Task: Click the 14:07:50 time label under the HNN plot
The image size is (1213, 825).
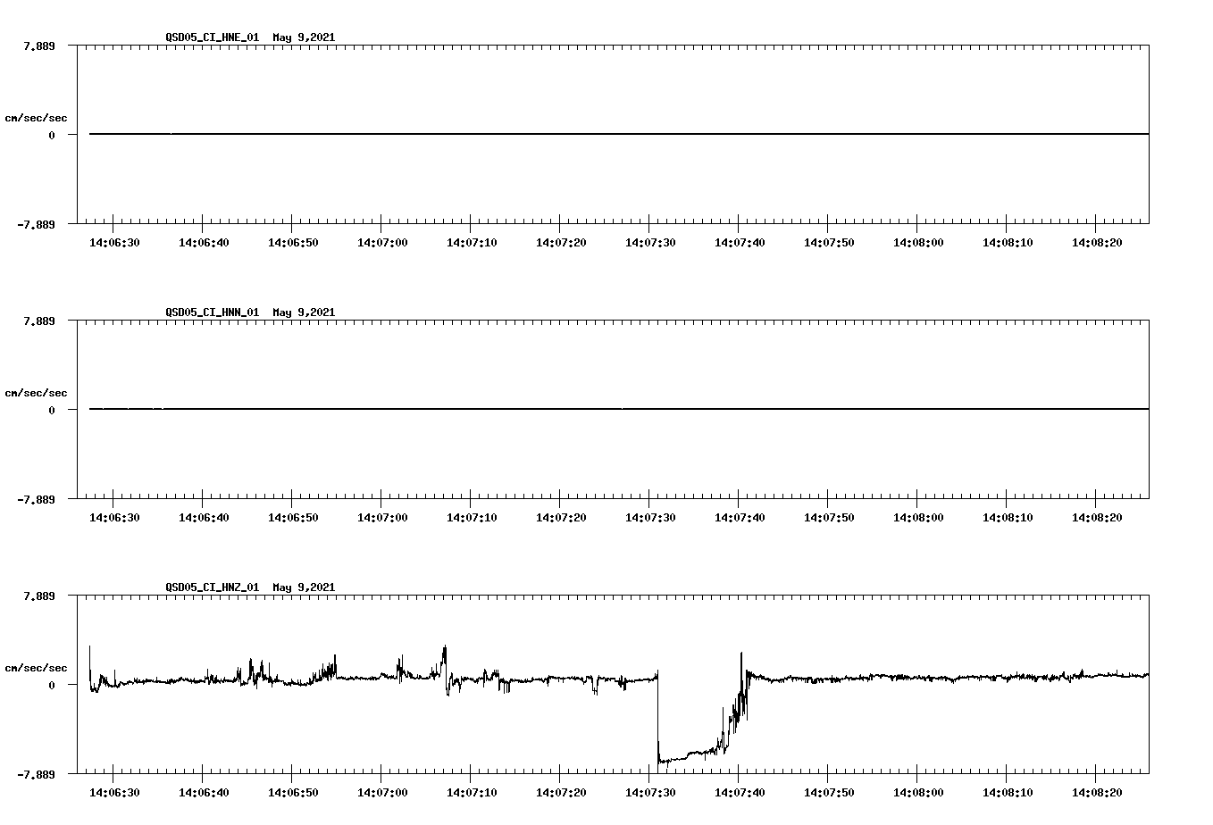Action: tap(831, 516)
